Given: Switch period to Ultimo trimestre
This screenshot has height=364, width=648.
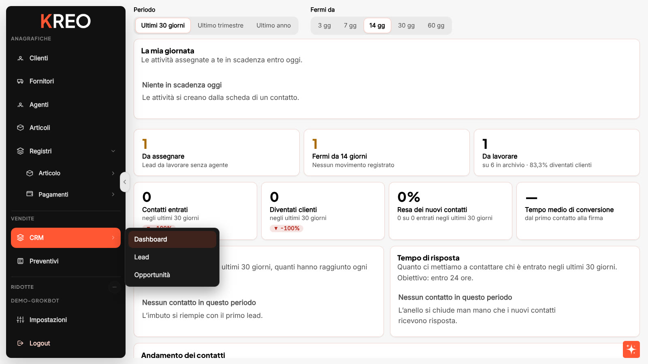Looking at the screenshot, I should (221, 25).
